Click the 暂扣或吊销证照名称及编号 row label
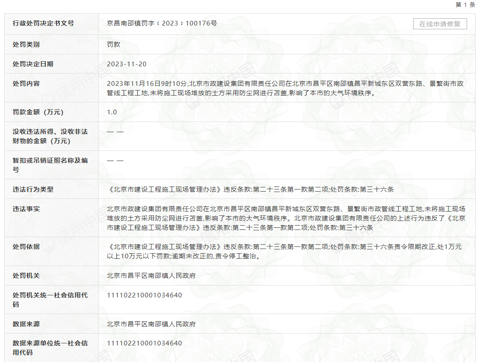Viewport: 479px width, 362px height. click(50, 165)
